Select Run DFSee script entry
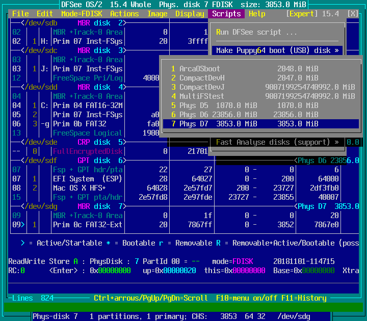The image size is (367, 321). pyautogui.click(x=256, y=32)
